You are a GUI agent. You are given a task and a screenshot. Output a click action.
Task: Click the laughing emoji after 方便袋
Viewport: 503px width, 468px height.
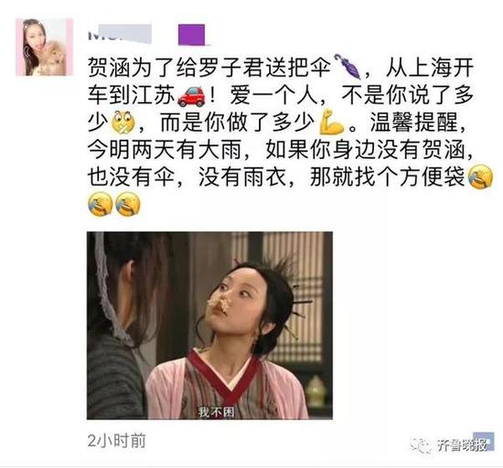[480, 177]
